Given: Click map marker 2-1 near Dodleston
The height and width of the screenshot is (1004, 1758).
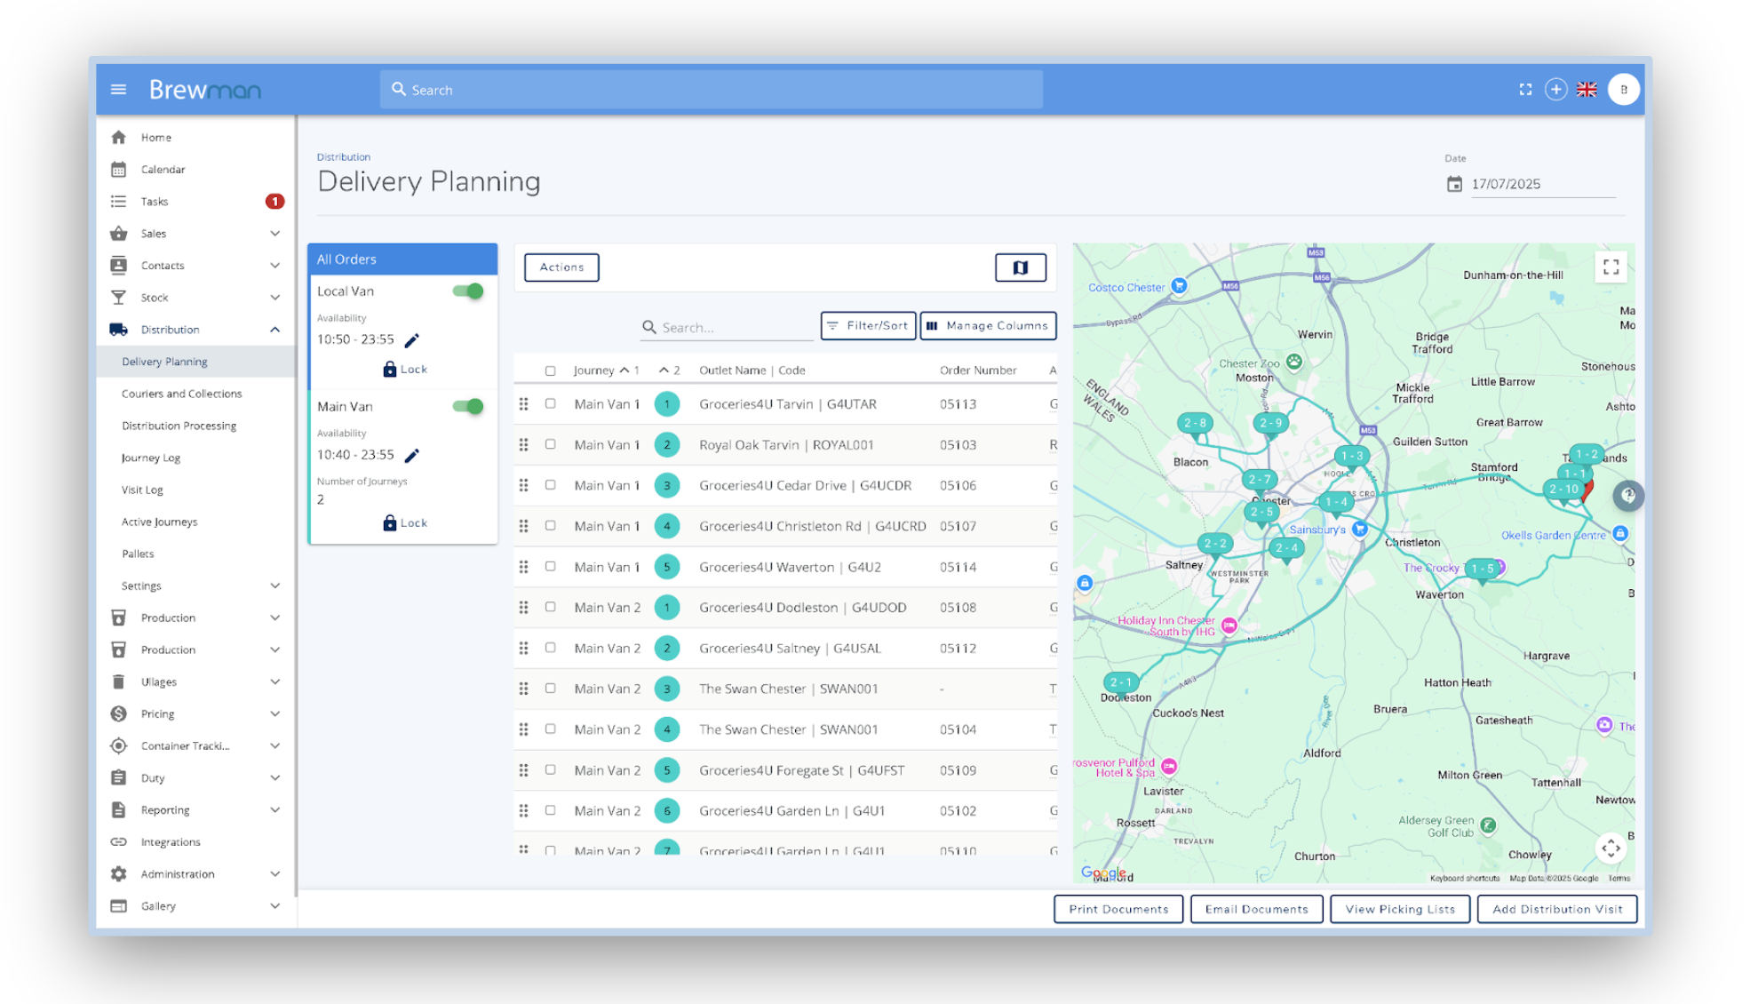Looking at the screenshot, I should coord(1120,683).
